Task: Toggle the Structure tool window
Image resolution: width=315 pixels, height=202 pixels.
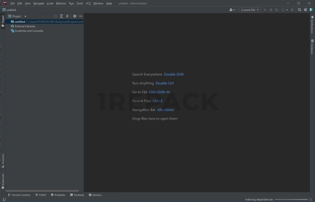Action: pyautogui.click(x=2, y=159)
